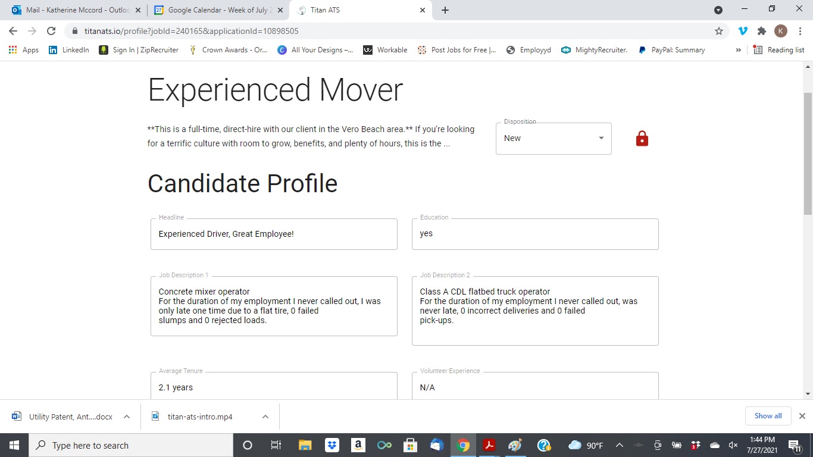Click the red lock icon beside Disposition

[x=642, y=139]
